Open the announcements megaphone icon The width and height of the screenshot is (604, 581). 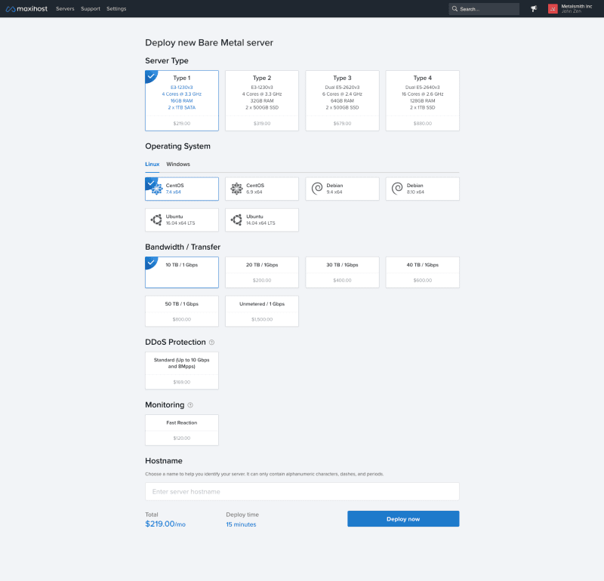(533, 8)
